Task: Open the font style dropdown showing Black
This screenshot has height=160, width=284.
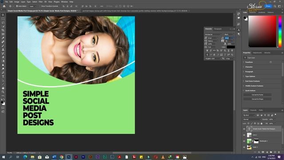Action: [229, 35]
